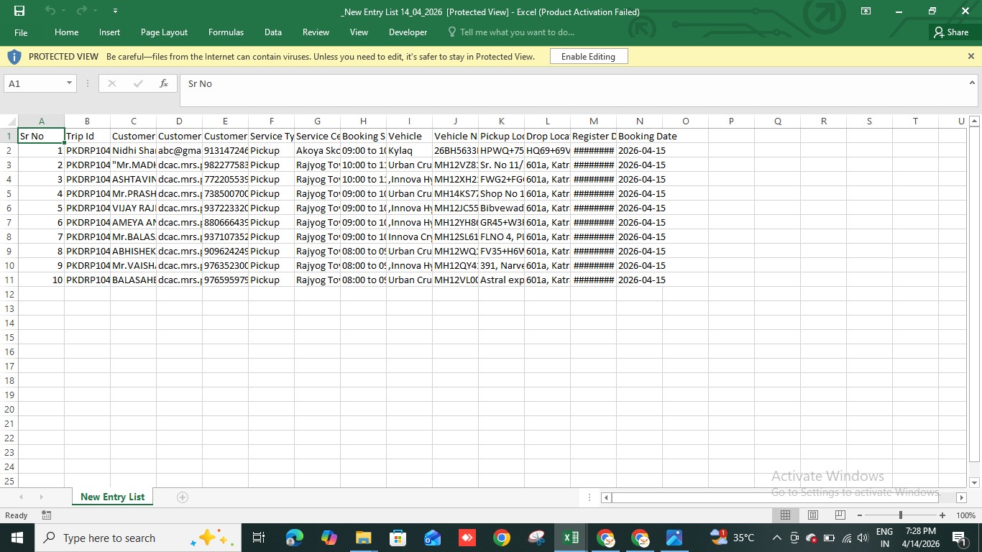
Task: Open Excel from the Windows taskbar
Action: (571, 538)
